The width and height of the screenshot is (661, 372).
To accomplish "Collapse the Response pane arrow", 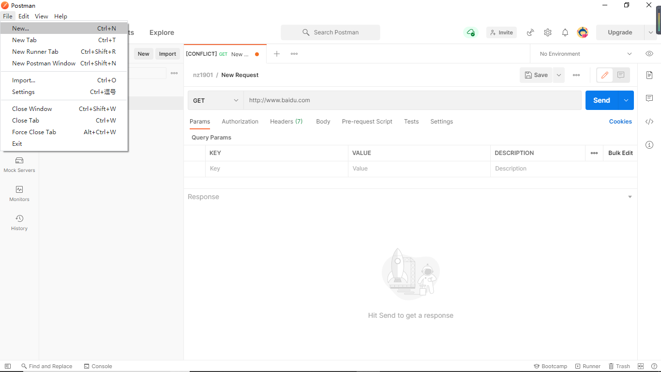I will (x=630, y=197).
